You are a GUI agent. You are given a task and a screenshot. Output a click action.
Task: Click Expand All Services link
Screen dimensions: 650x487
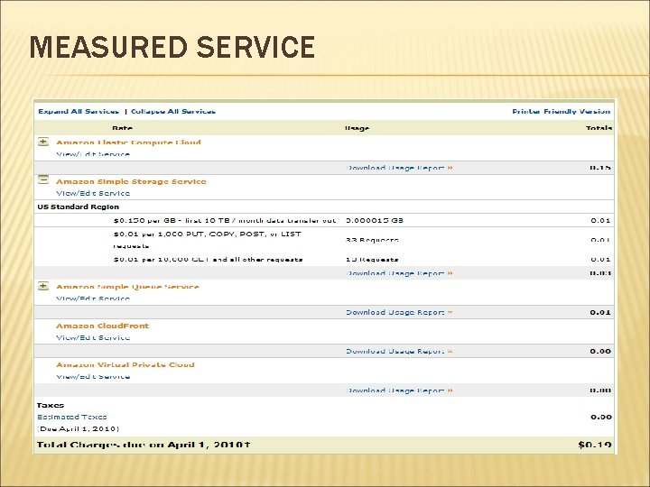[79, 112]
